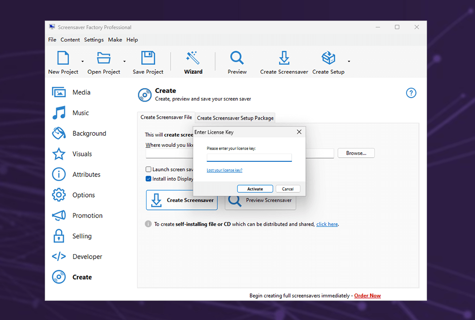Screen dimensions: 475x320
Task: Open the Help menu
Action: click(132, 40)
